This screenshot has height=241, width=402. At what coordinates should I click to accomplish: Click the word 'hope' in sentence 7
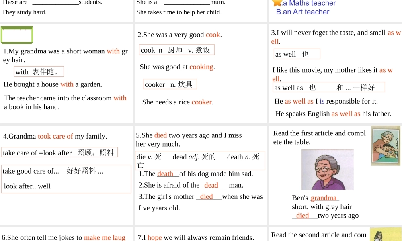(x=154, y=237)
